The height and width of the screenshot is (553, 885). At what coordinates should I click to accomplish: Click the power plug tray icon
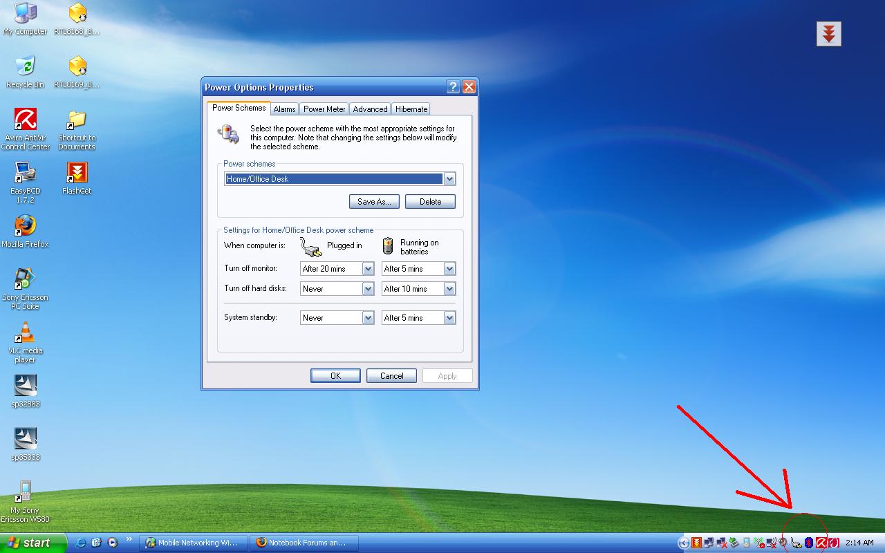[x=796, y=543]
